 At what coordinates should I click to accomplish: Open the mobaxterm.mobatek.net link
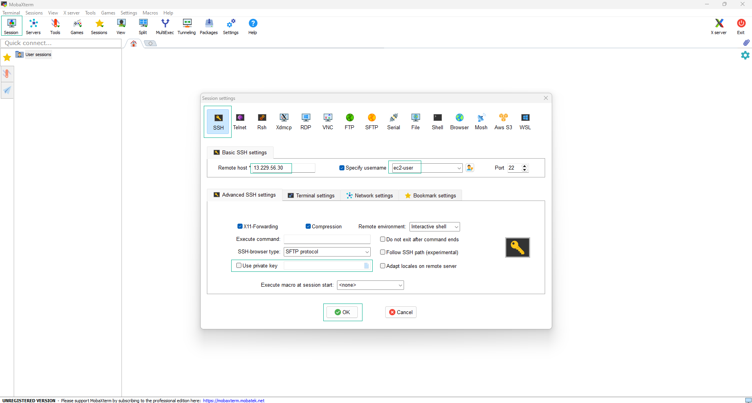tap(234, 401)
